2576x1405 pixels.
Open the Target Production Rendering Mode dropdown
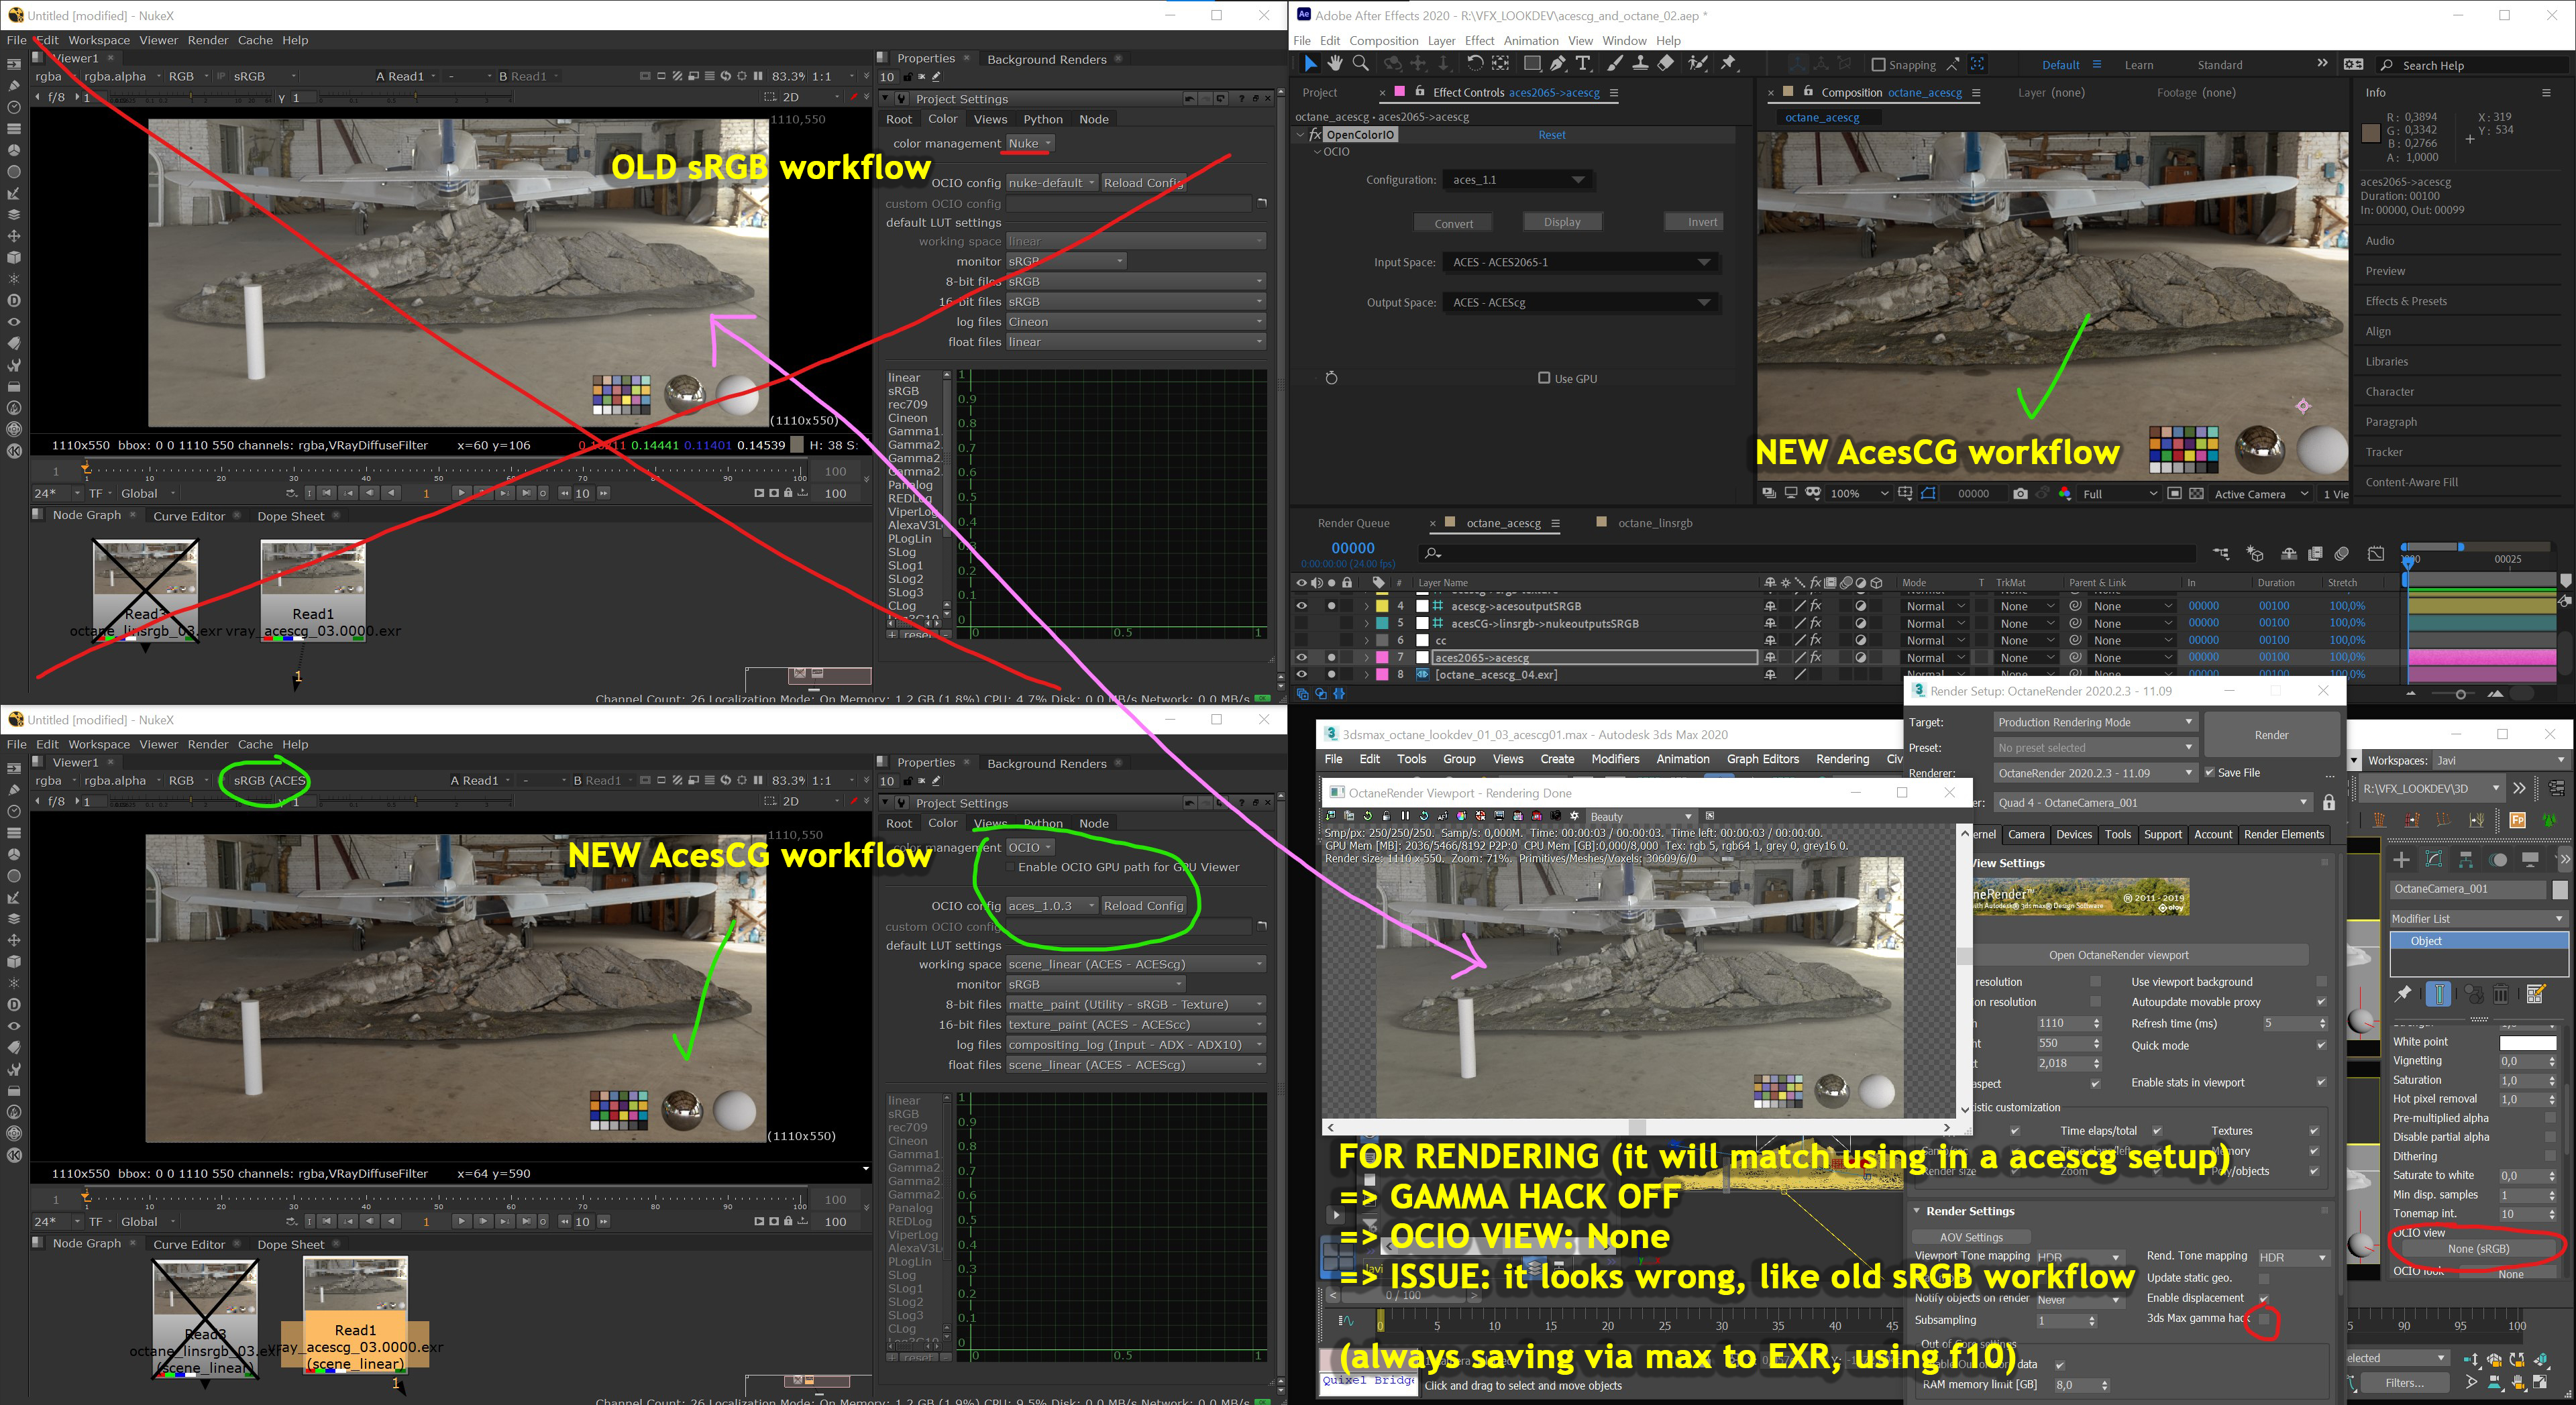point(2095,722)
